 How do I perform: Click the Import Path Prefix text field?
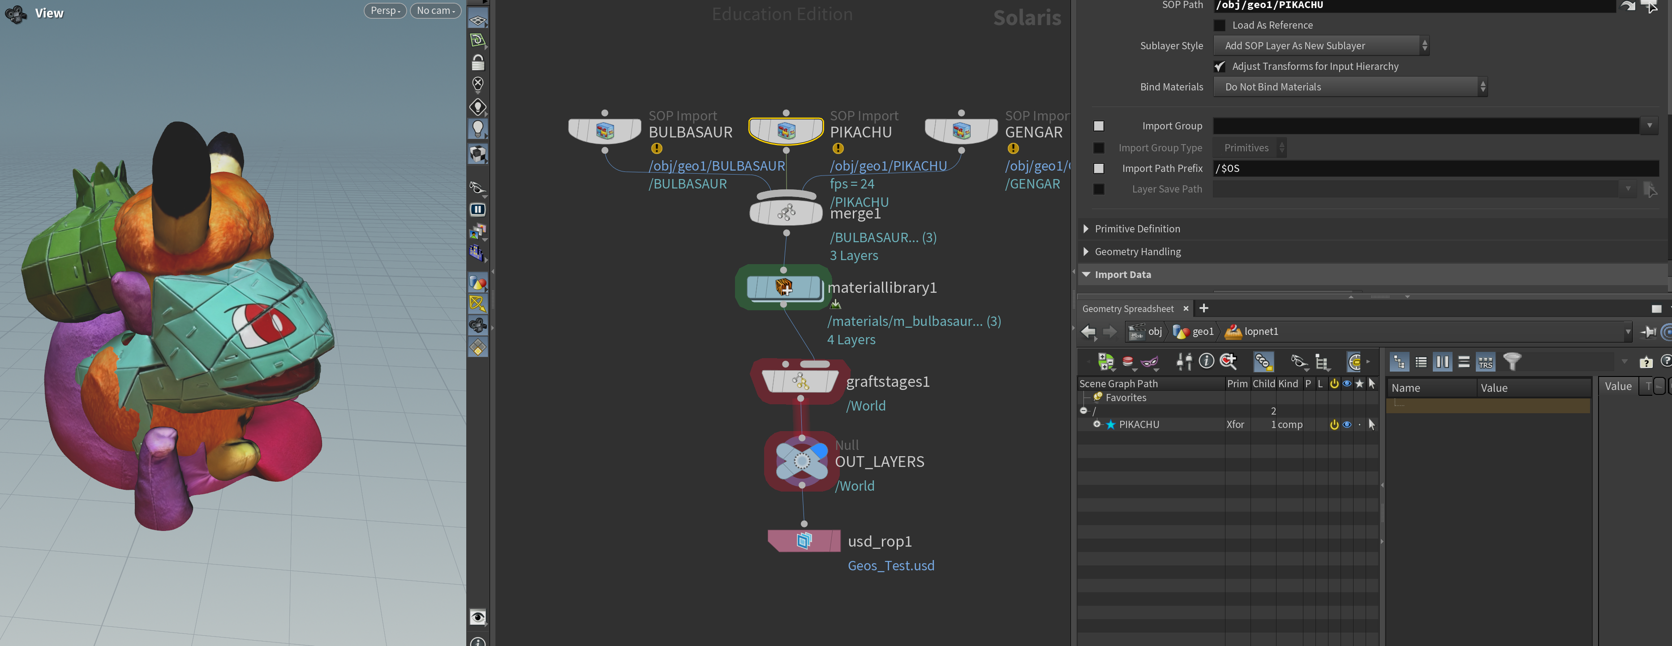(1436, 169)
